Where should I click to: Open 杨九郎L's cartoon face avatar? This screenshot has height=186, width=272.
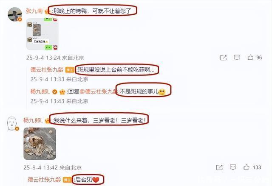[x=12, y=123]
